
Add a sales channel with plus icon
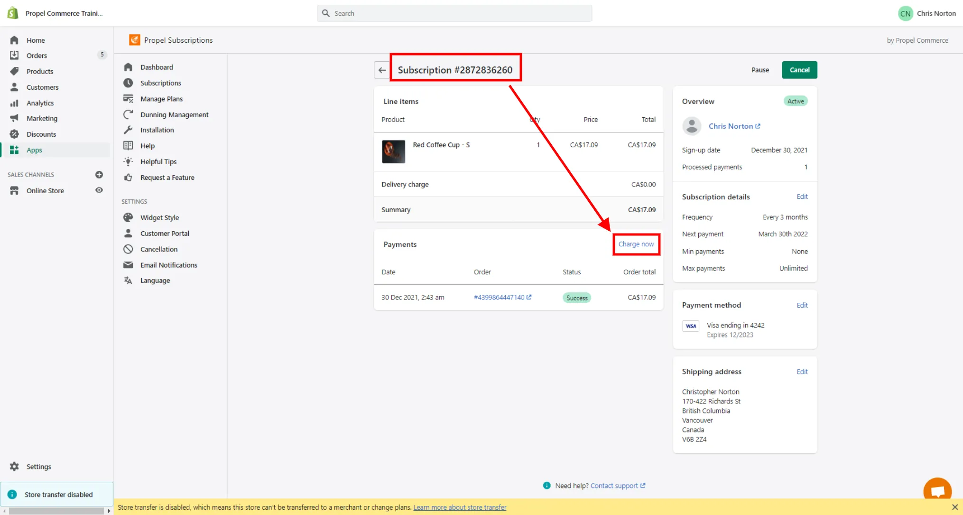(99, 175)
